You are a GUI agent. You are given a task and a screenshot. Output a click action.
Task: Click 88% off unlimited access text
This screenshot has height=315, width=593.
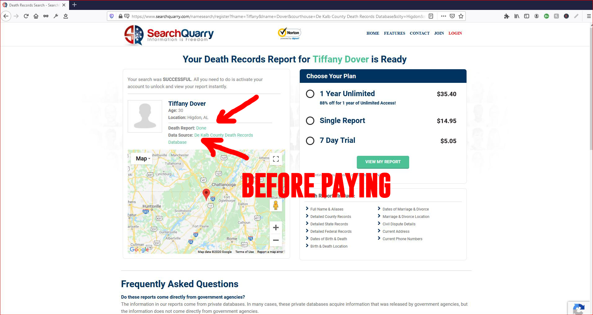coord(358,103)
